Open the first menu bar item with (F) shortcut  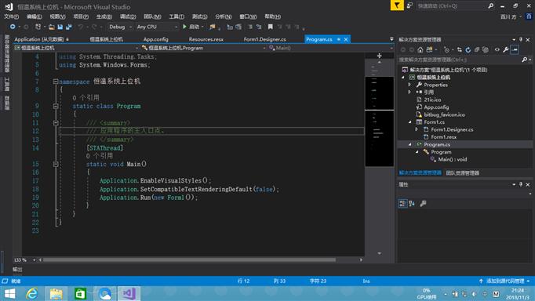point(11,16)
